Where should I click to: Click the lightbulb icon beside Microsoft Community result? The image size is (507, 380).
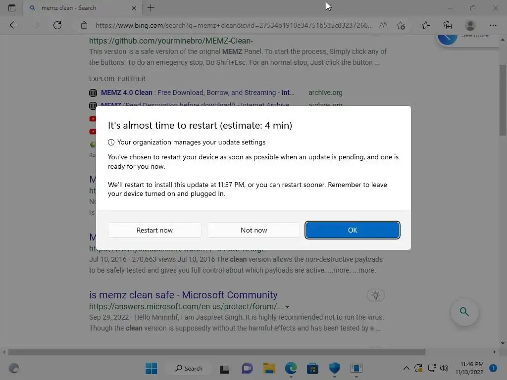coord(375,295)
